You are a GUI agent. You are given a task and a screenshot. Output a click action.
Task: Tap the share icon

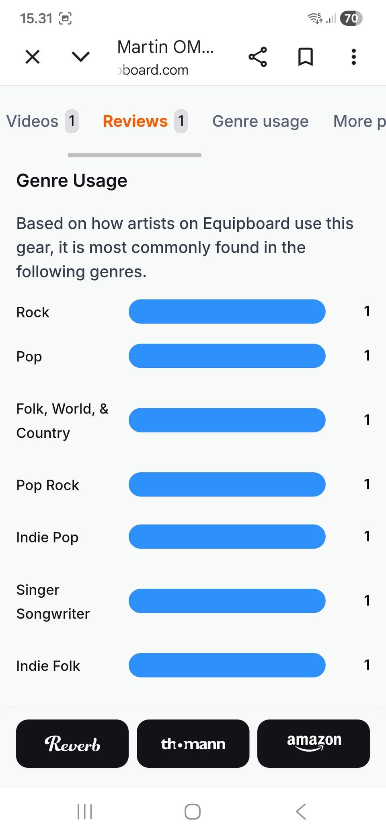(258, 57)
